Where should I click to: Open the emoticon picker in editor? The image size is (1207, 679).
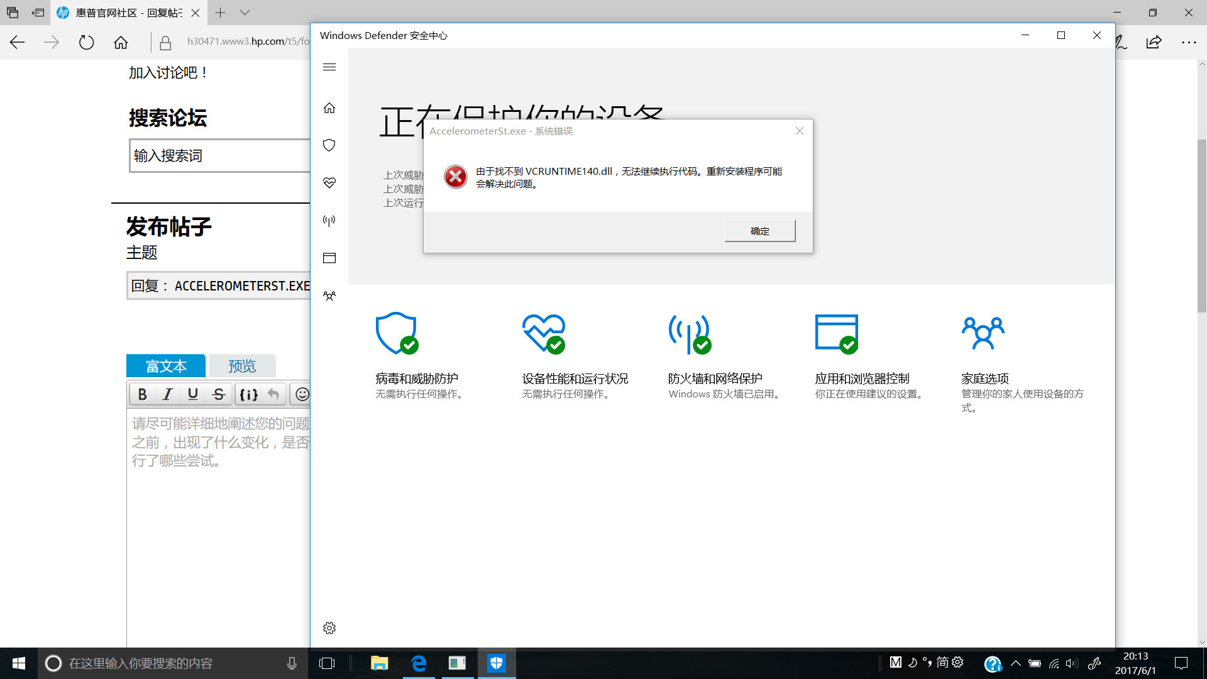point(302,394)
